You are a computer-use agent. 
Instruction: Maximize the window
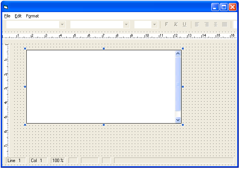click(x=224, y=7)
